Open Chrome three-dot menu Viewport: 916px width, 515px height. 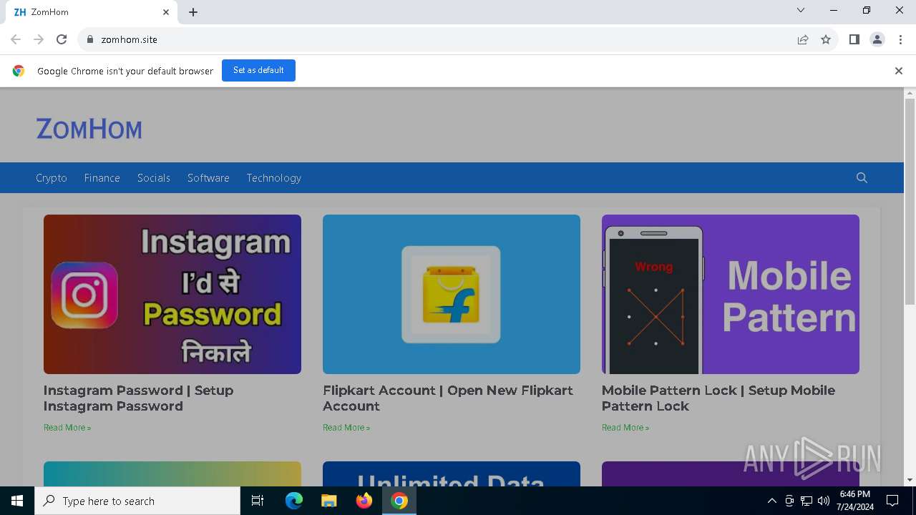coord(900,39)
